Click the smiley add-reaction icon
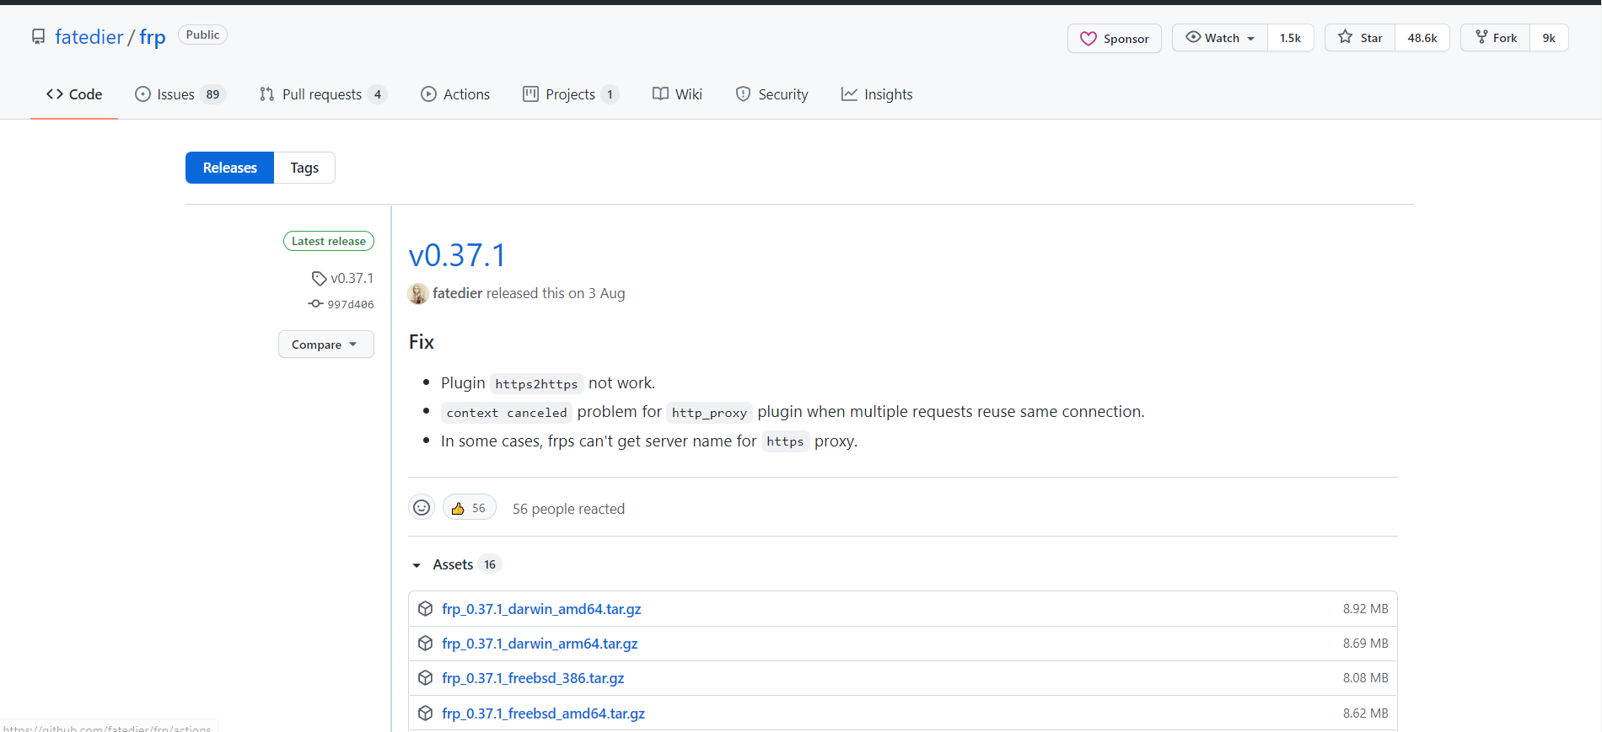 coord(422,507)
